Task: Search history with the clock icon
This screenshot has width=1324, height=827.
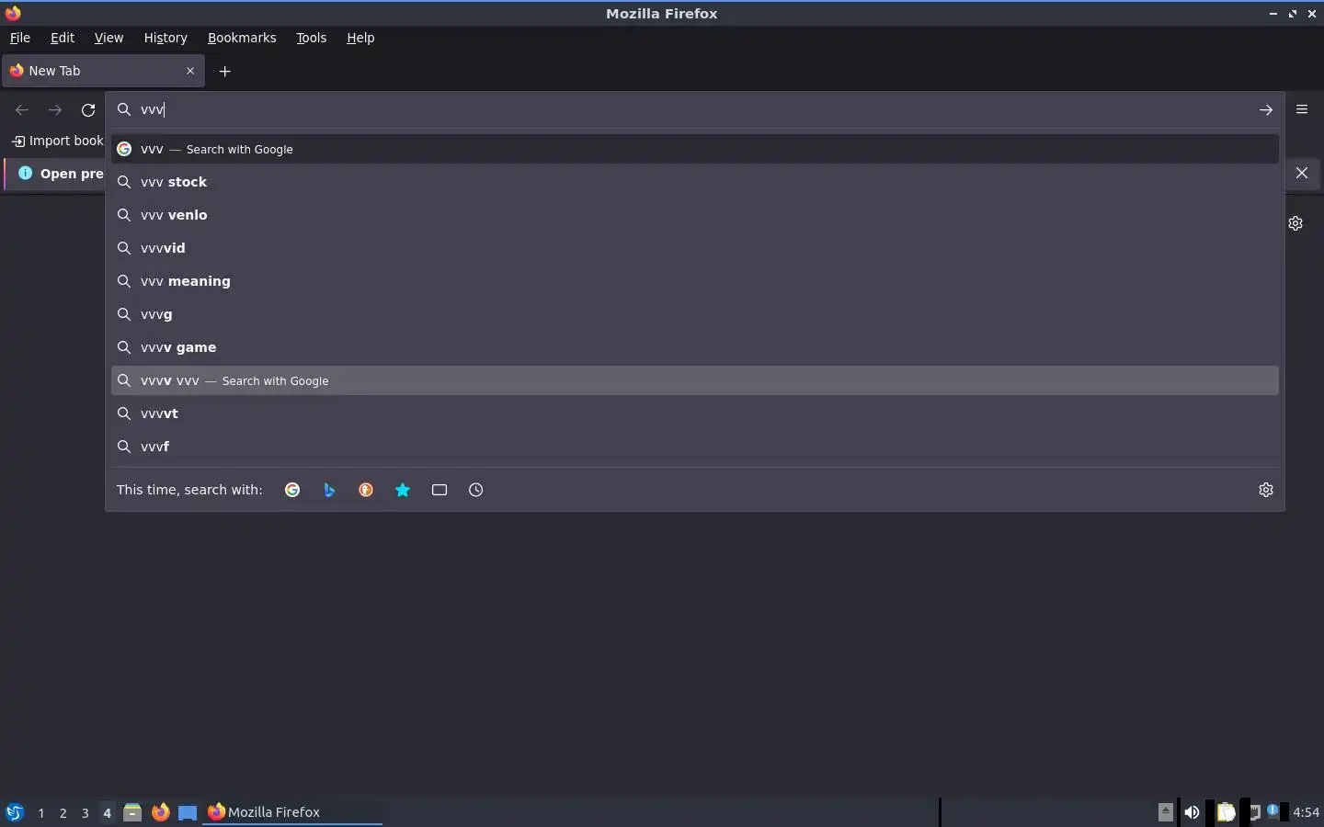Action: (476, 490)
